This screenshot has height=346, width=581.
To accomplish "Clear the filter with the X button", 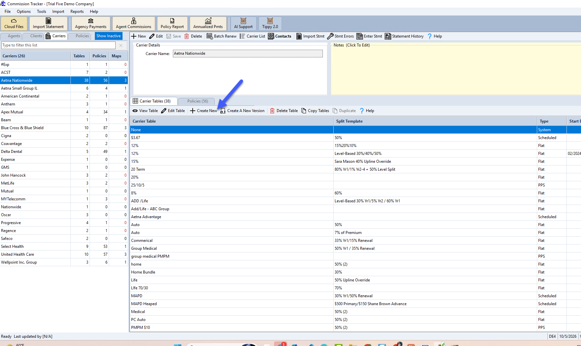I will 121,45.
